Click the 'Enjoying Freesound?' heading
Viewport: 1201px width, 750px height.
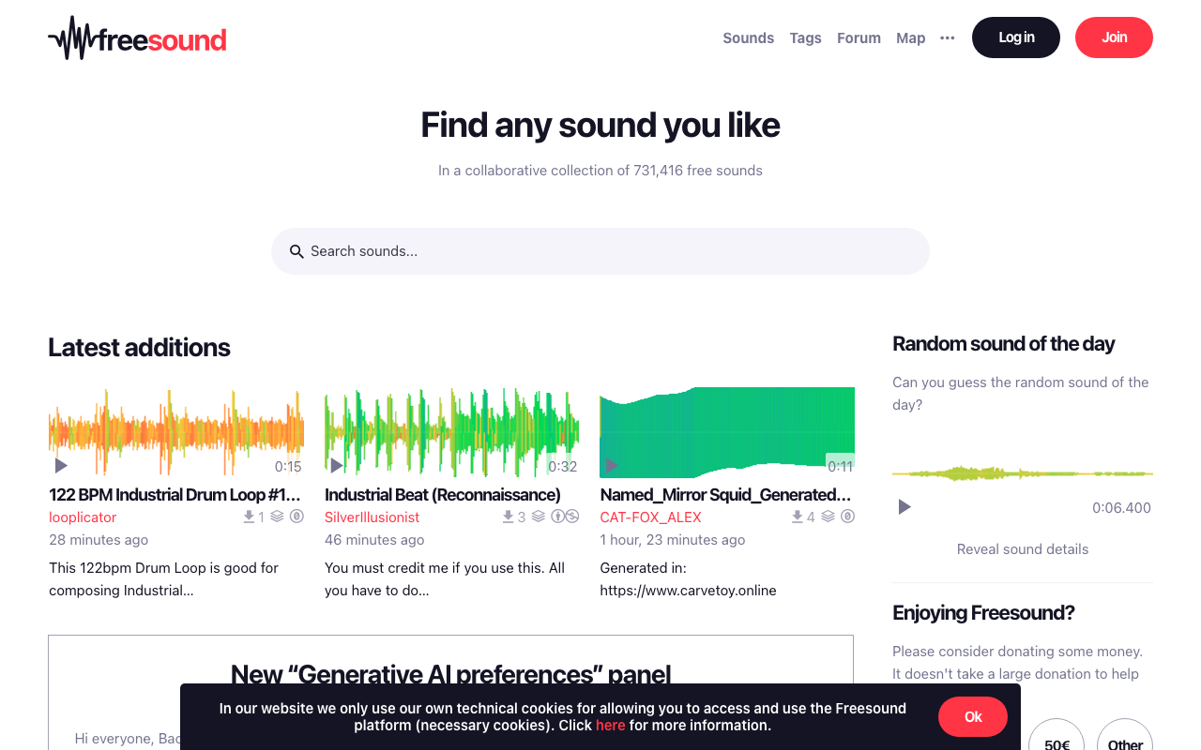(983, 613)
